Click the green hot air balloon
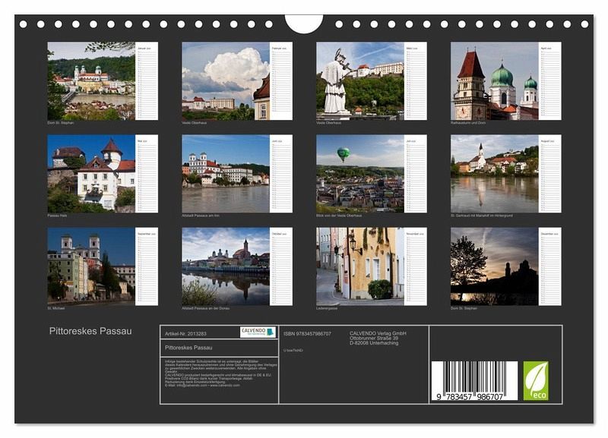The height and width of the screenshot is (438, 608). [344, 153]
